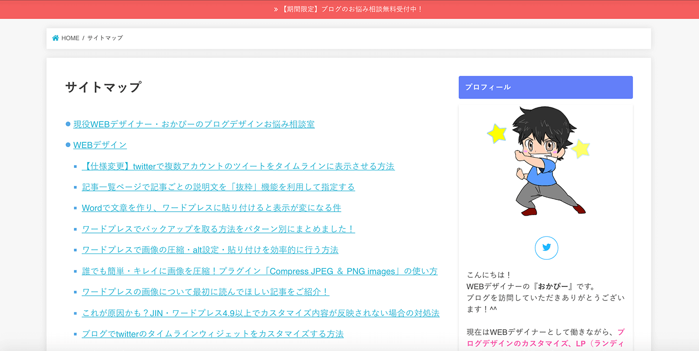The height and width of the screenshot is (351, 699).
Task: Click the chevron icon in top banner
Action: 276,9
